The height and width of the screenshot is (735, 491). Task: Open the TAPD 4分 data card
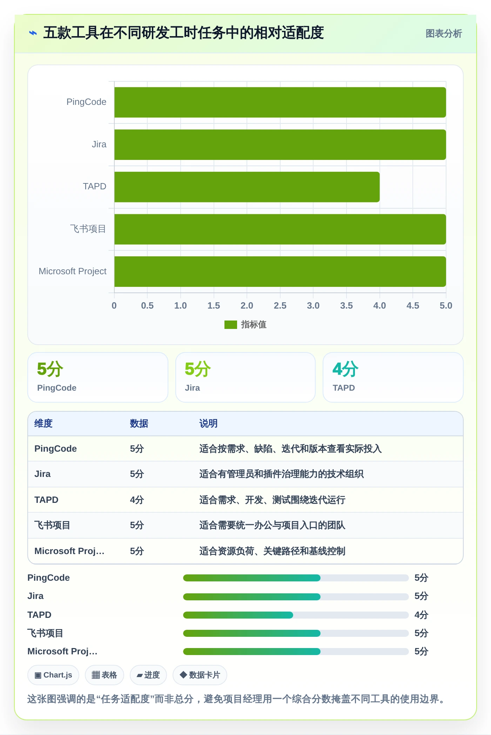[393, 377]
